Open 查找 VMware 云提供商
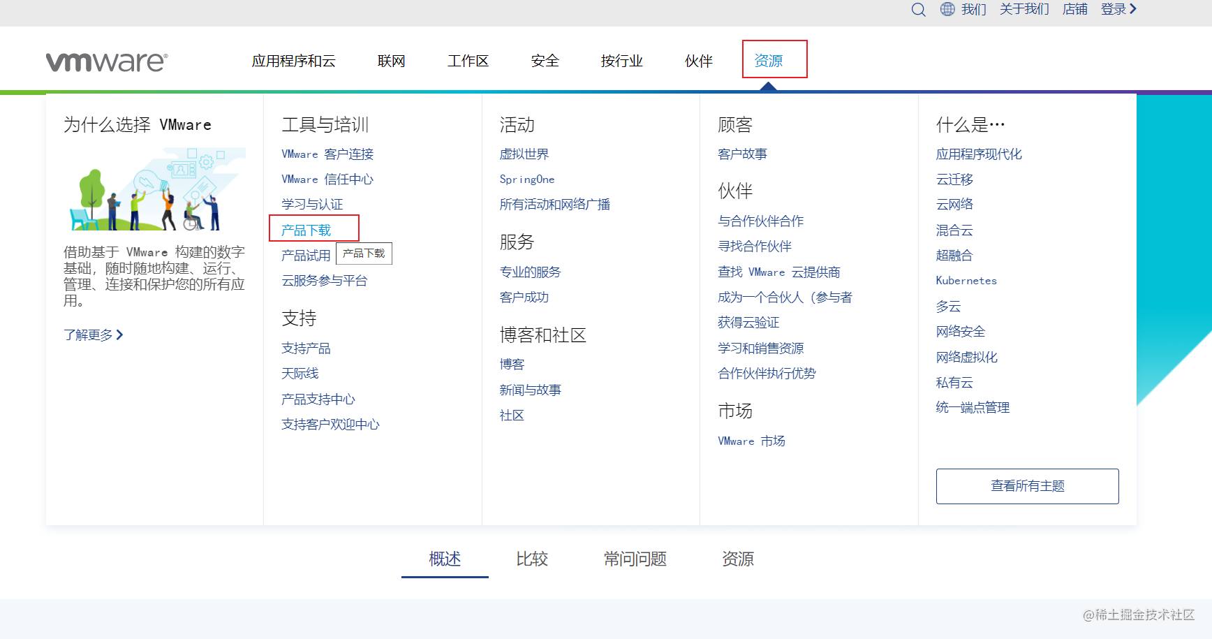1212x639 pixels. (779, 272)
